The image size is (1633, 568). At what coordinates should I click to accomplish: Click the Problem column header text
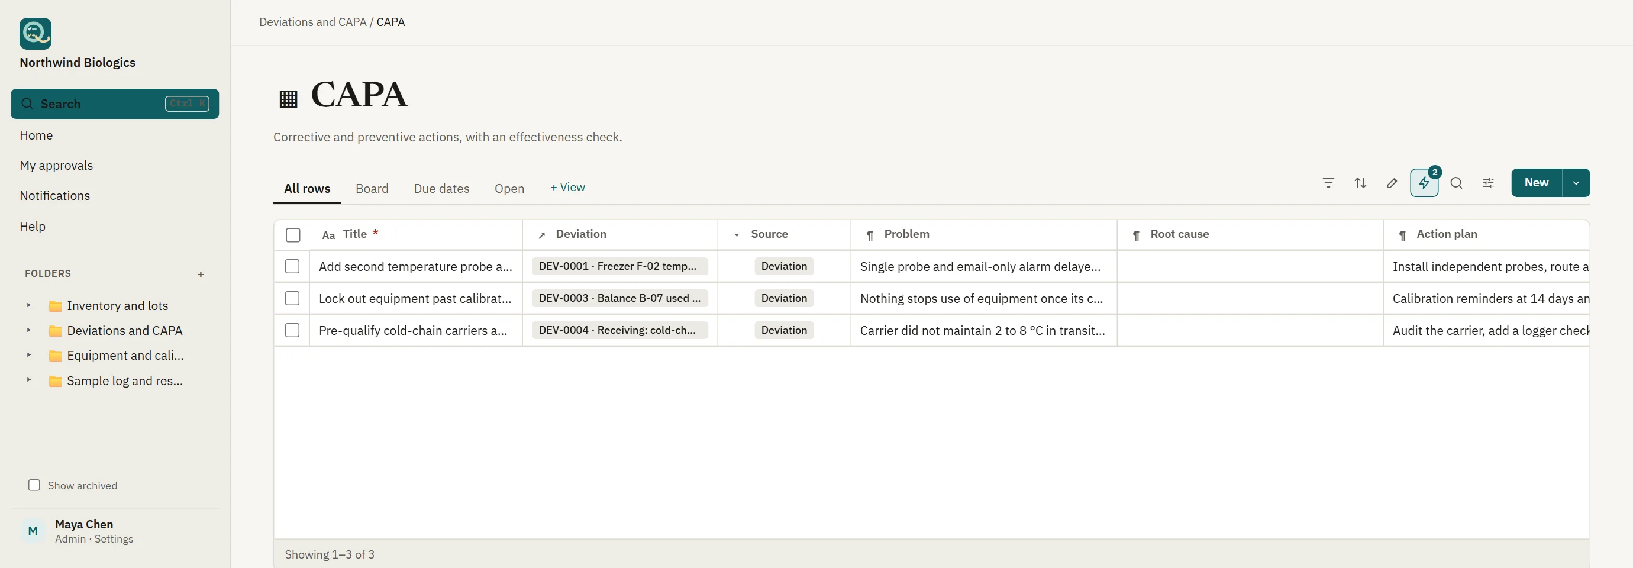pos(906,234)
